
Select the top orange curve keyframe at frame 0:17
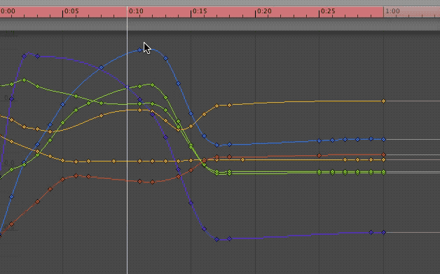click(216, 106)
